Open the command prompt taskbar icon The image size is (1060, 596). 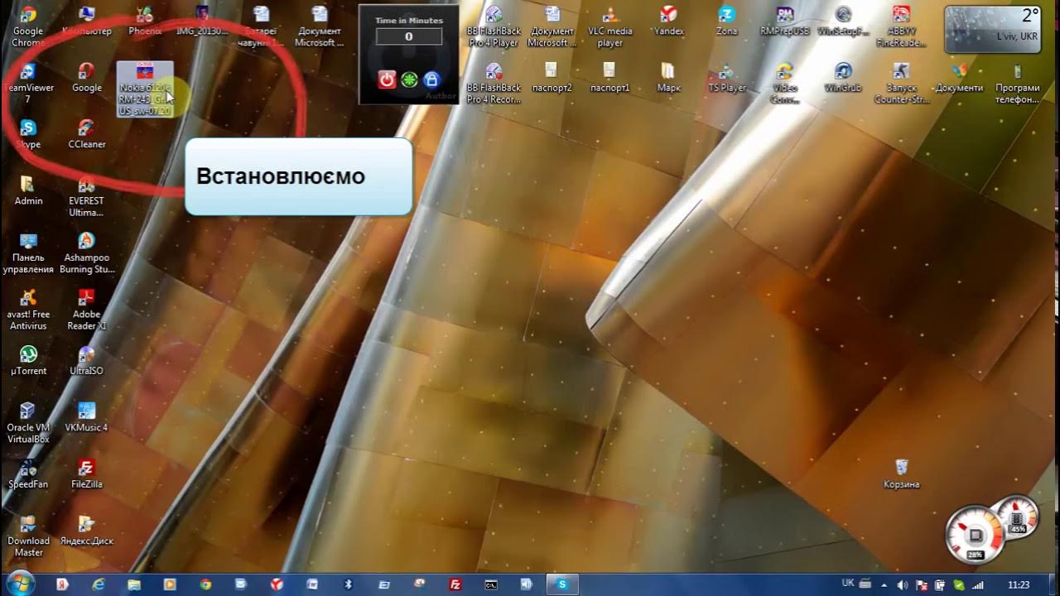pyautogui.click(x=491, y=584)
